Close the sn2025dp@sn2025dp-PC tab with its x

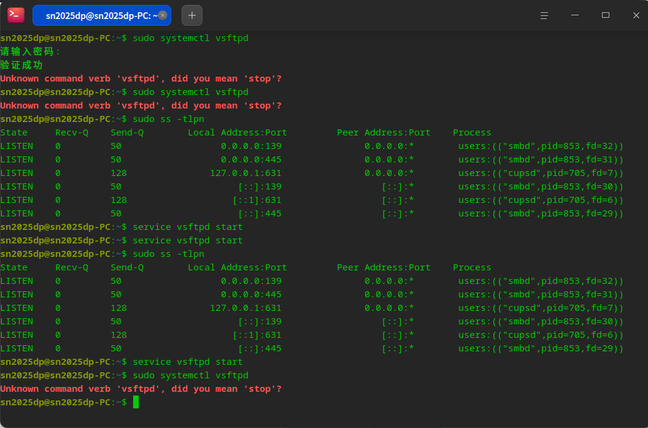163,16
